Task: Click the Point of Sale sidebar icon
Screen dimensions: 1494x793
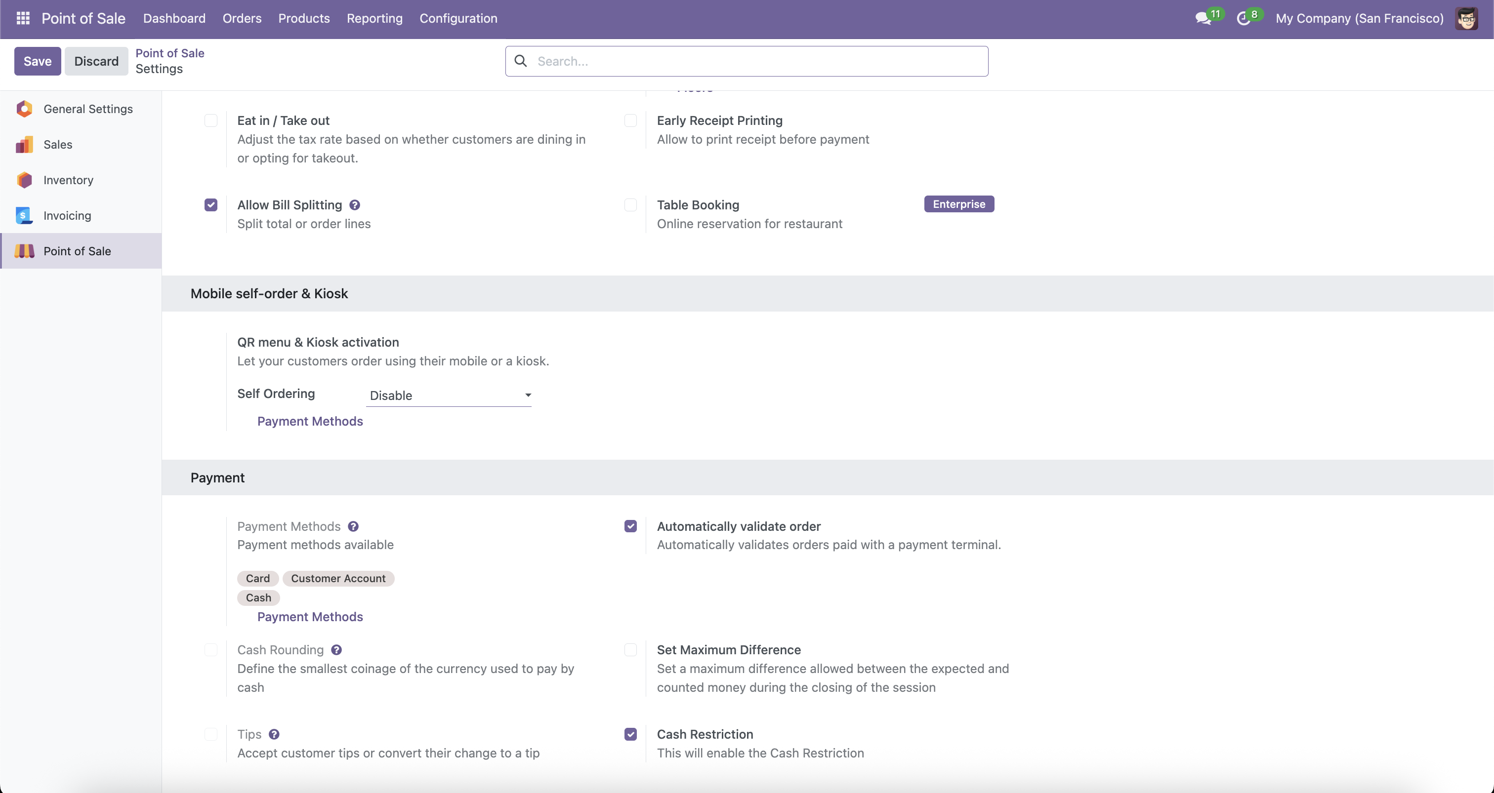Action: click(24, 251)
